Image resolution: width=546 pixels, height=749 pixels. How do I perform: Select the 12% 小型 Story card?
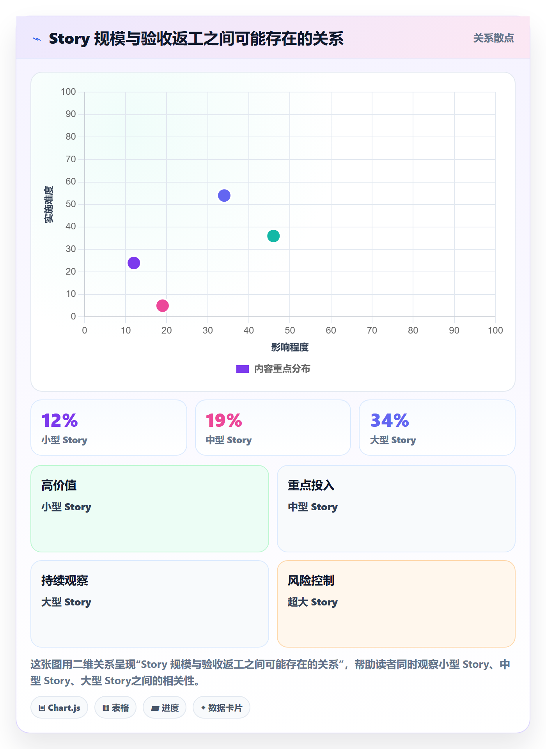[x=109, y=428]
